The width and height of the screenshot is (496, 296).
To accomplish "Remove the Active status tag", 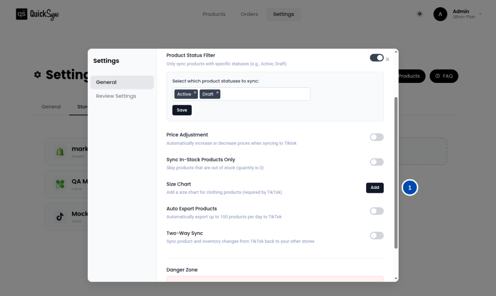I will [195, 92].
